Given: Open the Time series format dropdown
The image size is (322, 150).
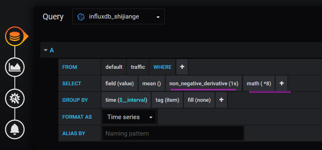Looking at the screenshot, I should click(x=129, y=117).
